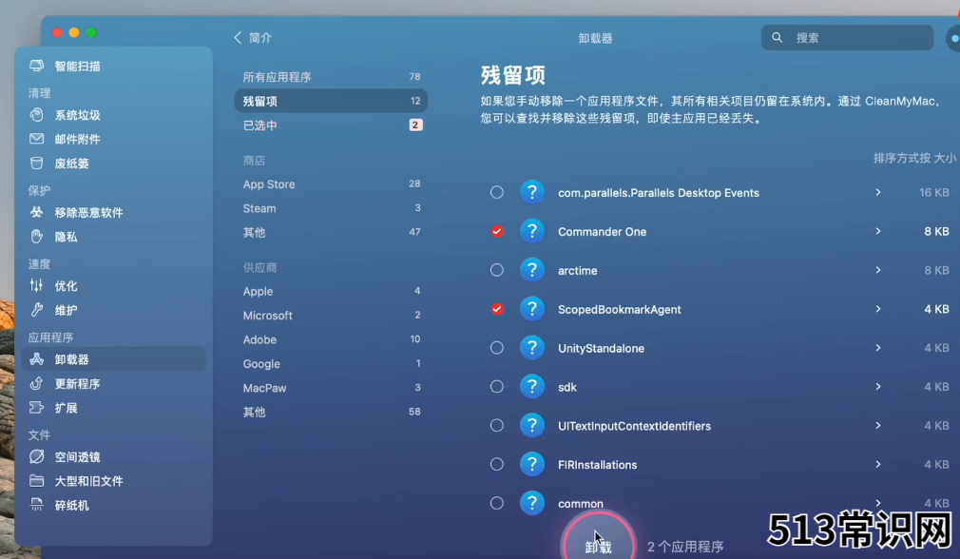Select the UITextInputContextIdentifiers checkbox
This screenshot has width=960, height=559.
[x=497, y=426]
